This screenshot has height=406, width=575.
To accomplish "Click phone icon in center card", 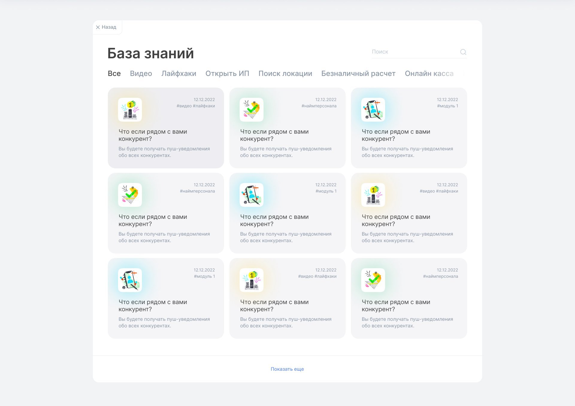I will [252, 195].
